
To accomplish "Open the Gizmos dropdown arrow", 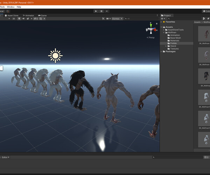I will [x=121, y=19].
